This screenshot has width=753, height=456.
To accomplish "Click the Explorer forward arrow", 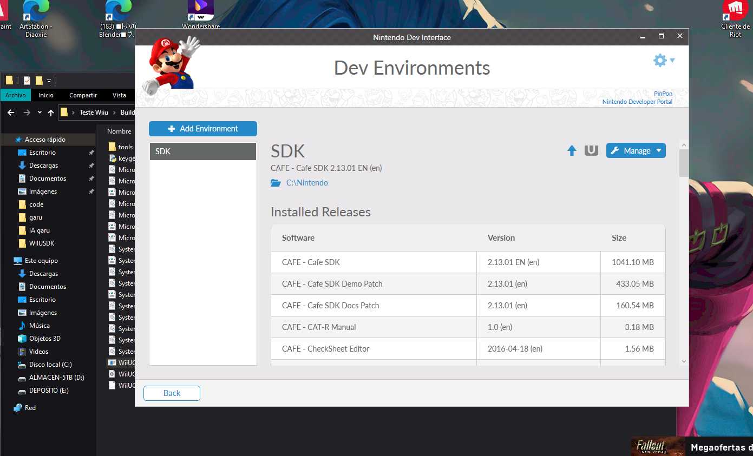I will (x=27, y=113).
